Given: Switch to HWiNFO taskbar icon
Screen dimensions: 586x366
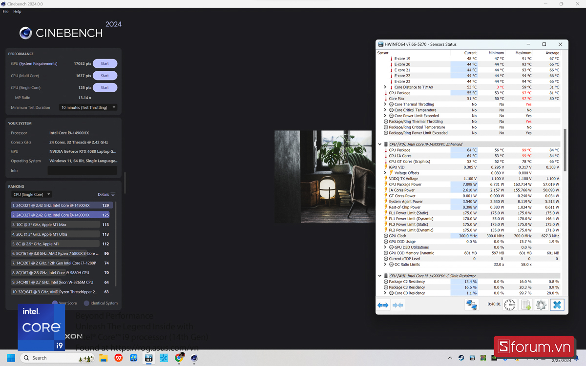Looking at the screenshot, I should tap(148, 358).
